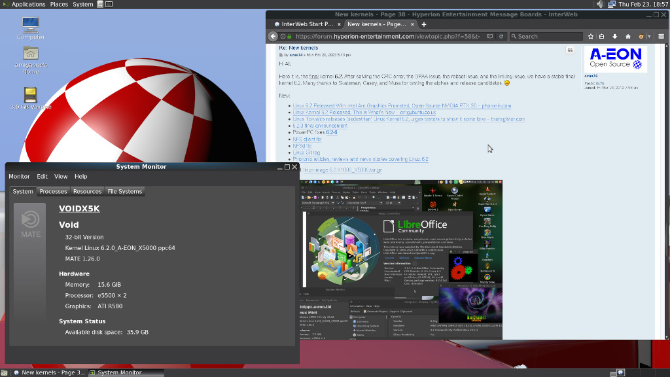Toggle reader view in the InterWeb address bar
The height and width of the screenshot is (377, 670).
tap(490, 37)
